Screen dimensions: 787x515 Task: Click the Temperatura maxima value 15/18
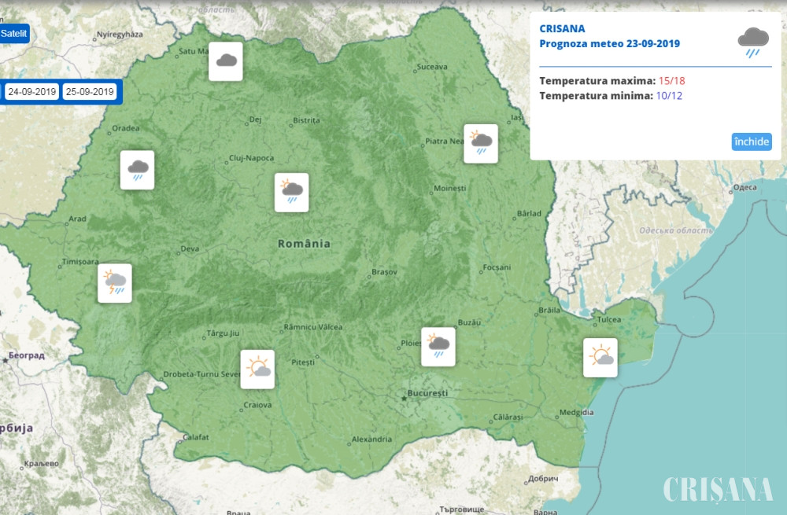point(672,80)
